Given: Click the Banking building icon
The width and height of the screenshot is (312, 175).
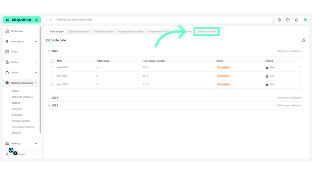Looking at the screenshot, I should coord(7,143).
